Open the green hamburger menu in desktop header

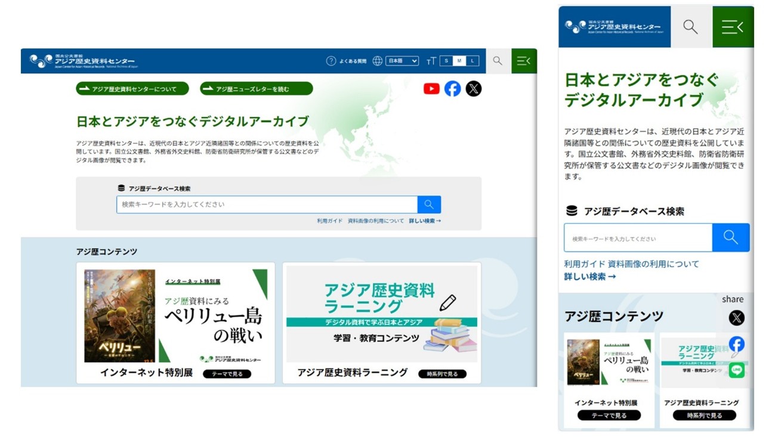click(524, 61)
